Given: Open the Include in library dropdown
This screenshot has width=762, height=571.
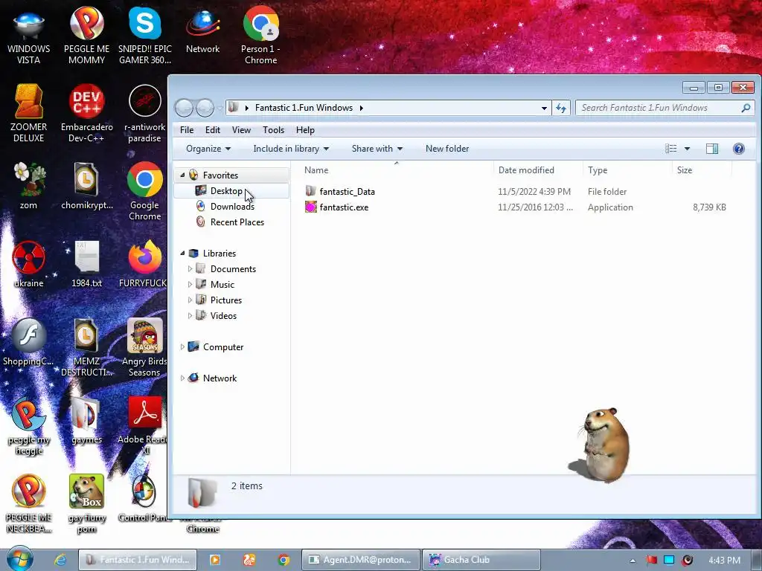Looking at the screenshot, I should click(291, 149).
